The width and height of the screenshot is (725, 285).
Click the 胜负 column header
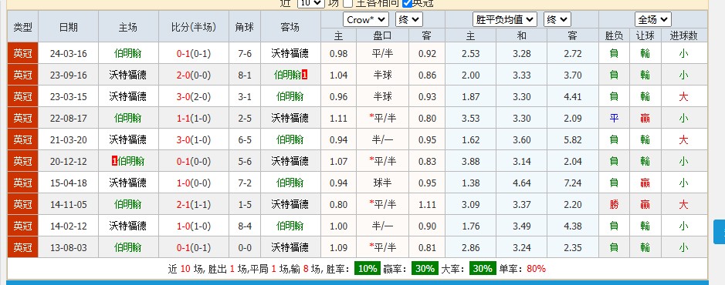pos(614,35)
